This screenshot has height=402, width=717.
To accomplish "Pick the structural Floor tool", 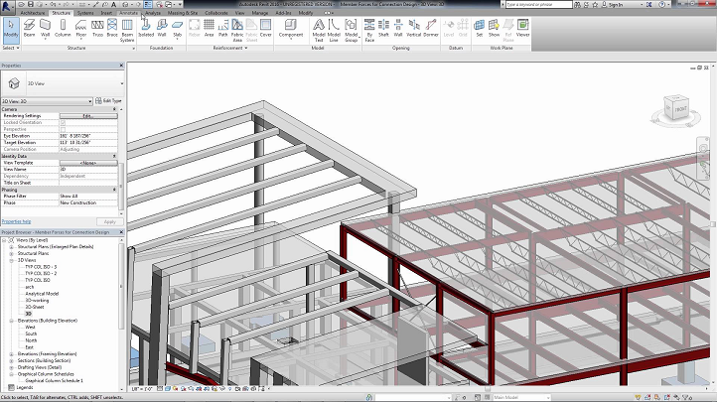I will (81, 29).
